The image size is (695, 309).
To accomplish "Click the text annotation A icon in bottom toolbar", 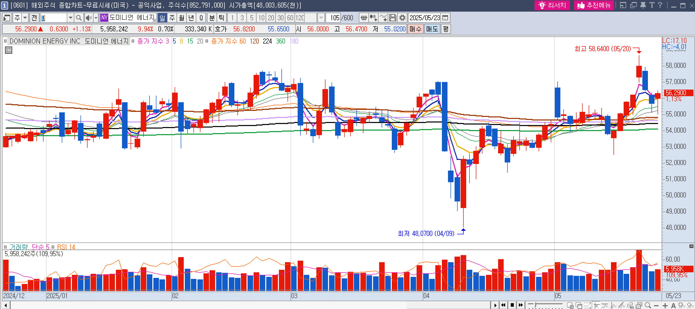I will pyautogui.click(x=673, y=305).
